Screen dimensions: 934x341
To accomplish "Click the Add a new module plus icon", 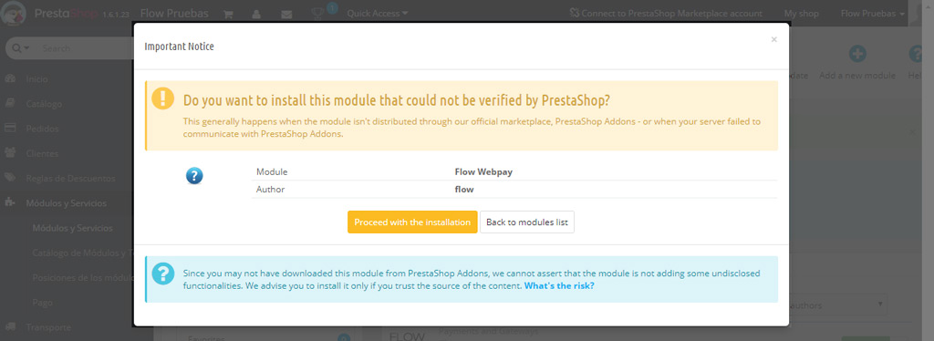I will (x=857, y=54).
